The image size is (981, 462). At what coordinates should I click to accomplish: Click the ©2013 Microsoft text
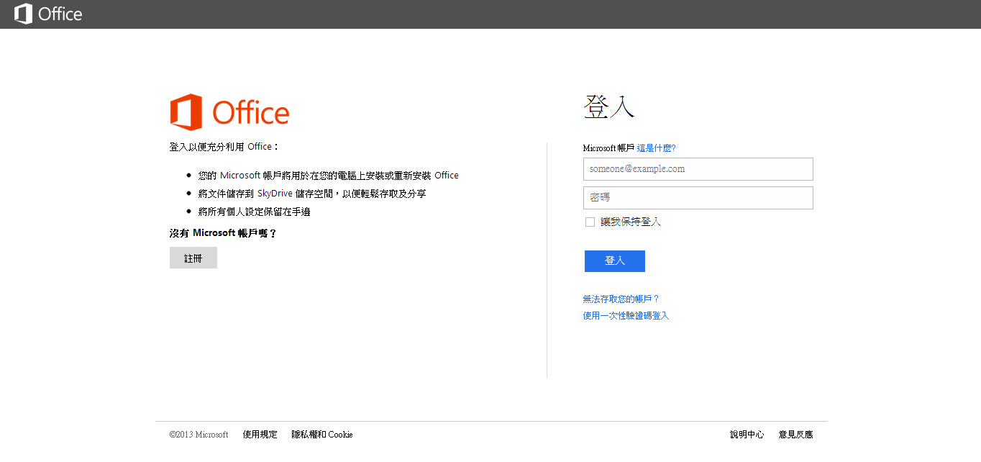click(199, 435)
